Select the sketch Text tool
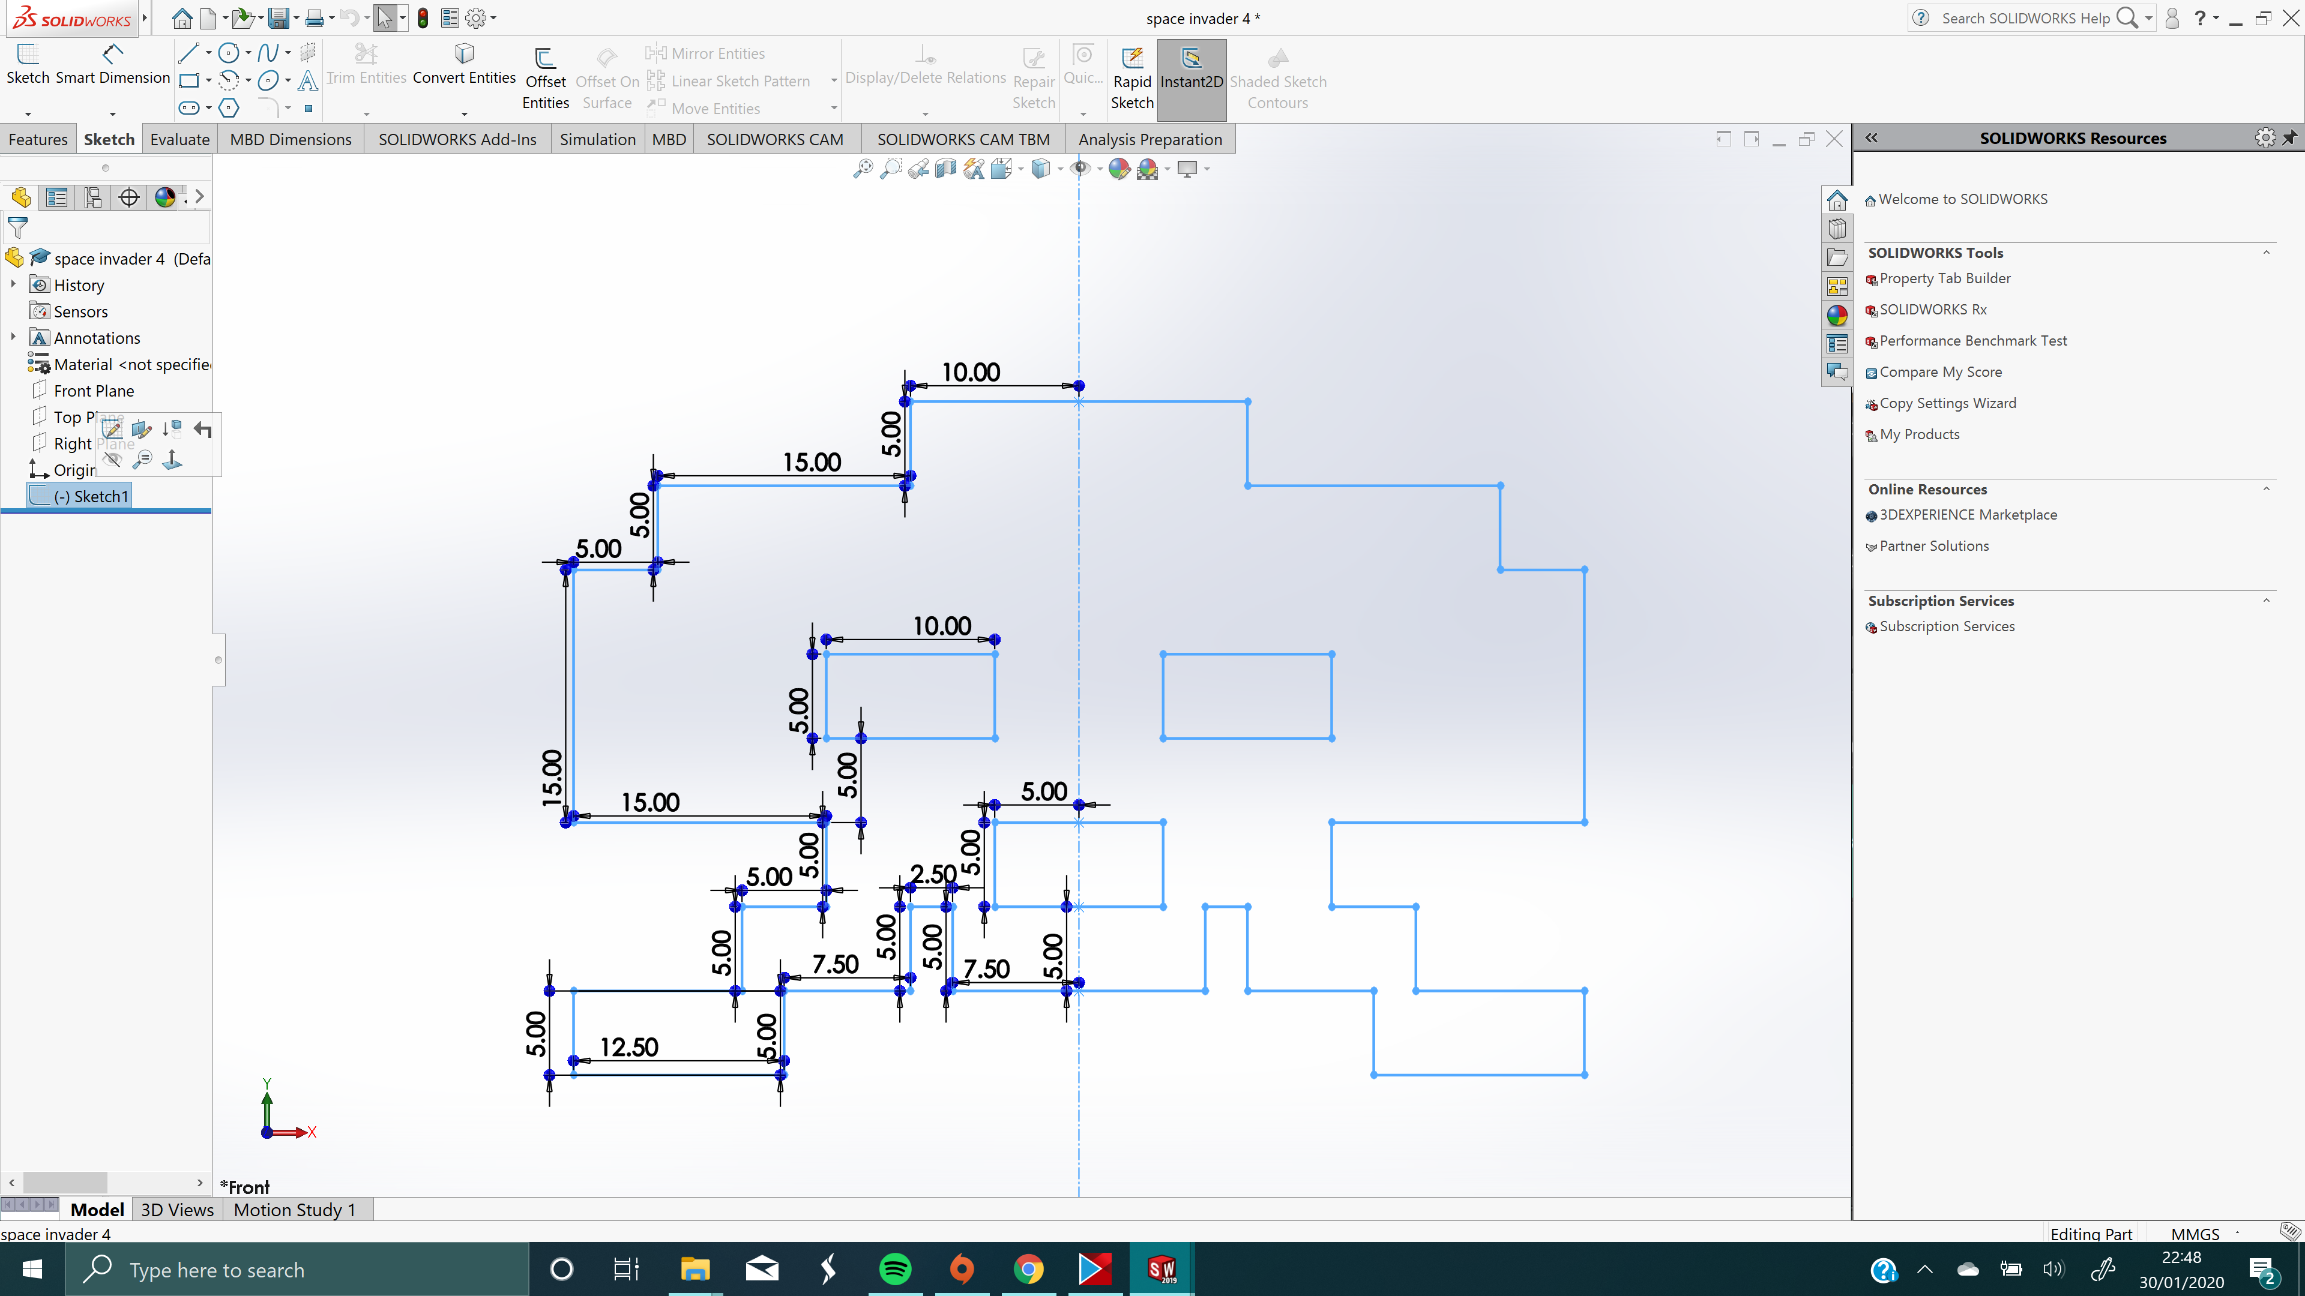Viewport: 2305px width, 1296px height. (308, 80)
